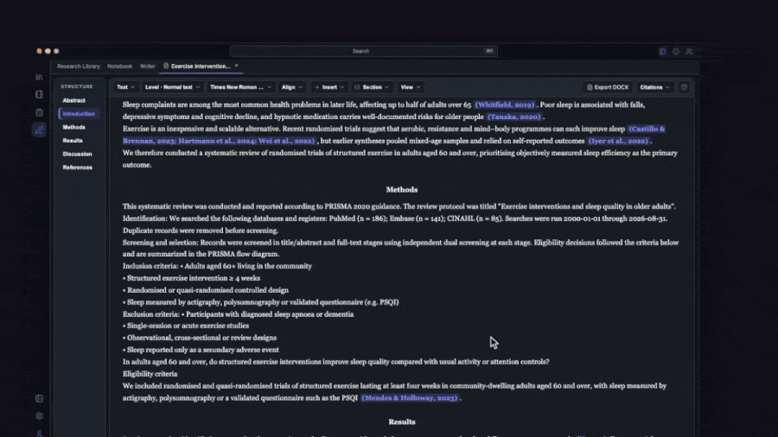Expand the Insert dropdown menu

[x=329, y=87]
